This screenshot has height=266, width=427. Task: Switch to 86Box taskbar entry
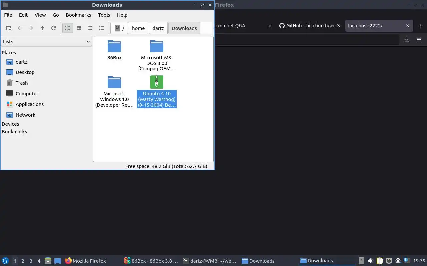click(151, 261)
